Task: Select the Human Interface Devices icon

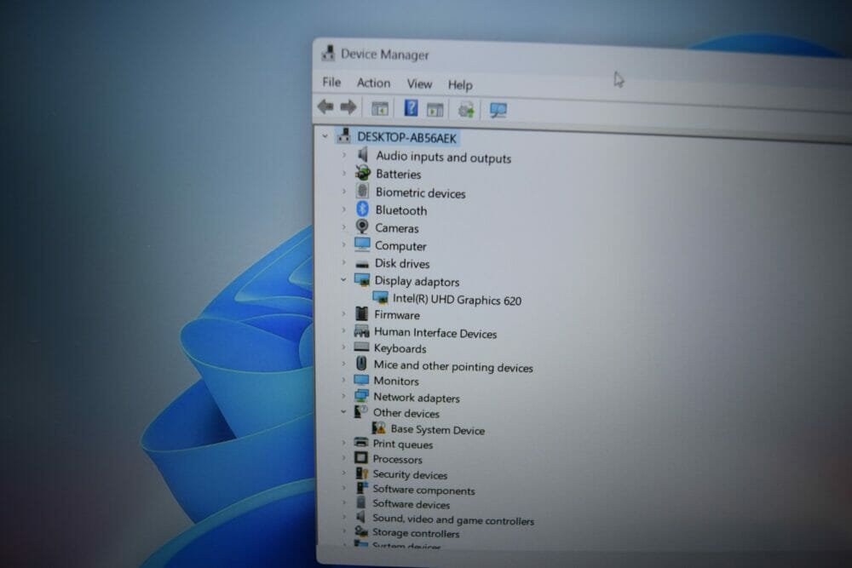Action: [x=361, y=331]
